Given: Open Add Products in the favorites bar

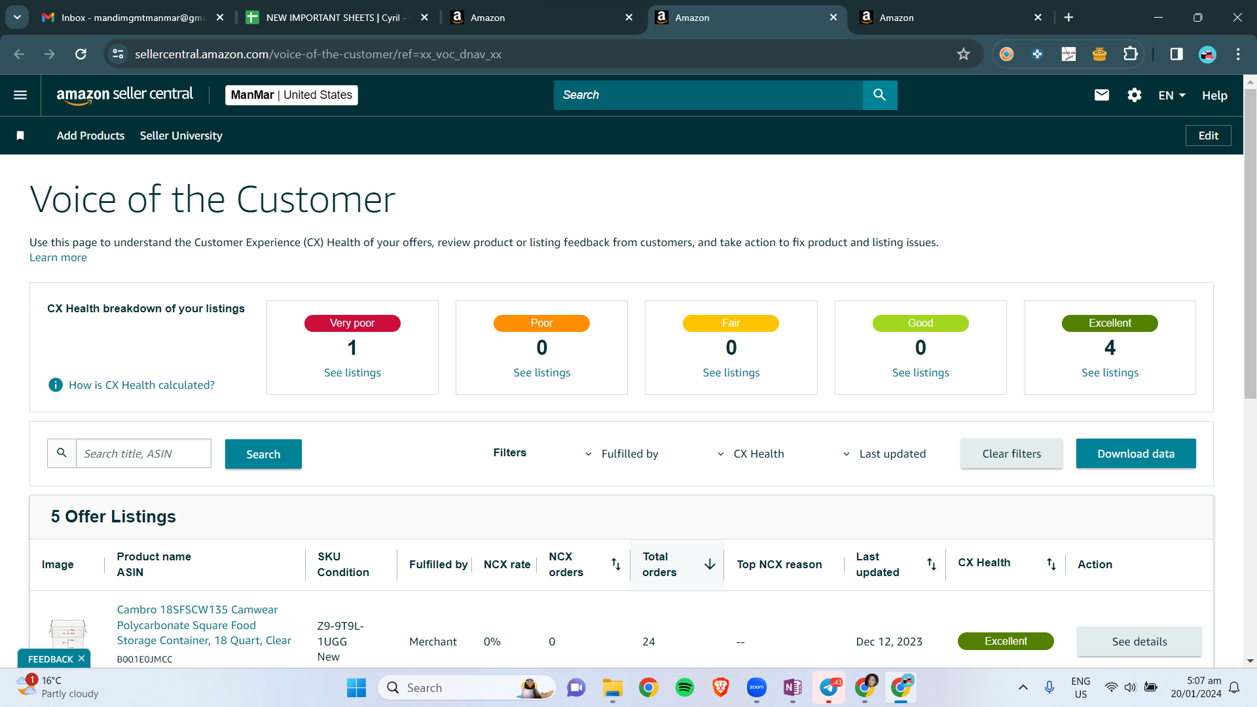Looking at the screenshot, I should click(90, 136).
